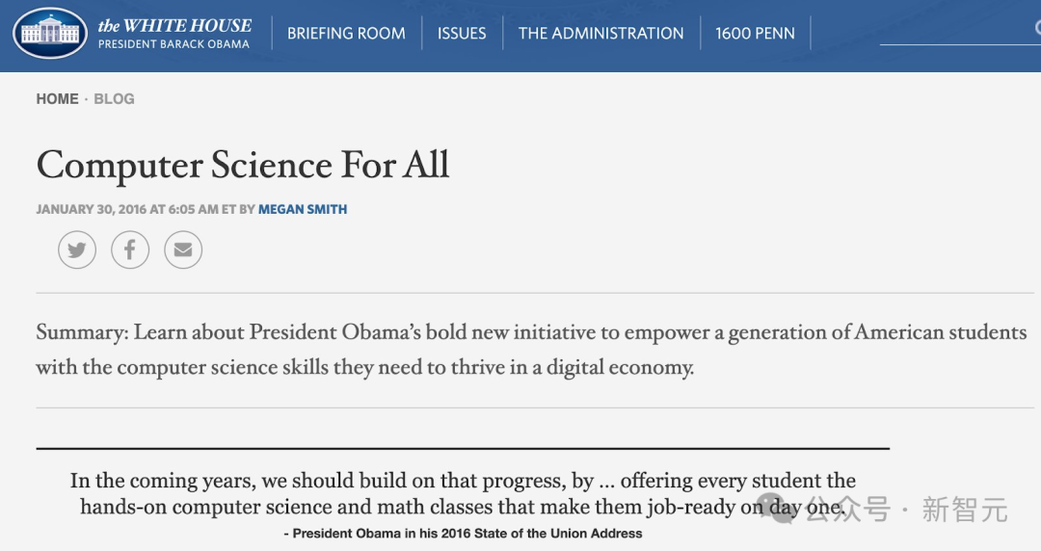
Task: Share the post on Twitter
Action: click(77, 251)
